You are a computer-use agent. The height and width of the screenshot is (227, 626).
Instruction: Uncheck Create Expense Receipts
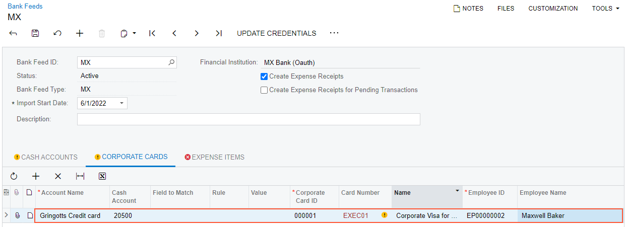click(264, 77)
